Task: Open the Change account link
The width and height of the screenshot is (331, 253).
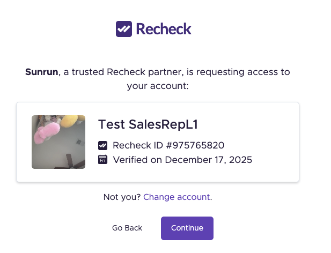Action: click(x=176, y=197)
